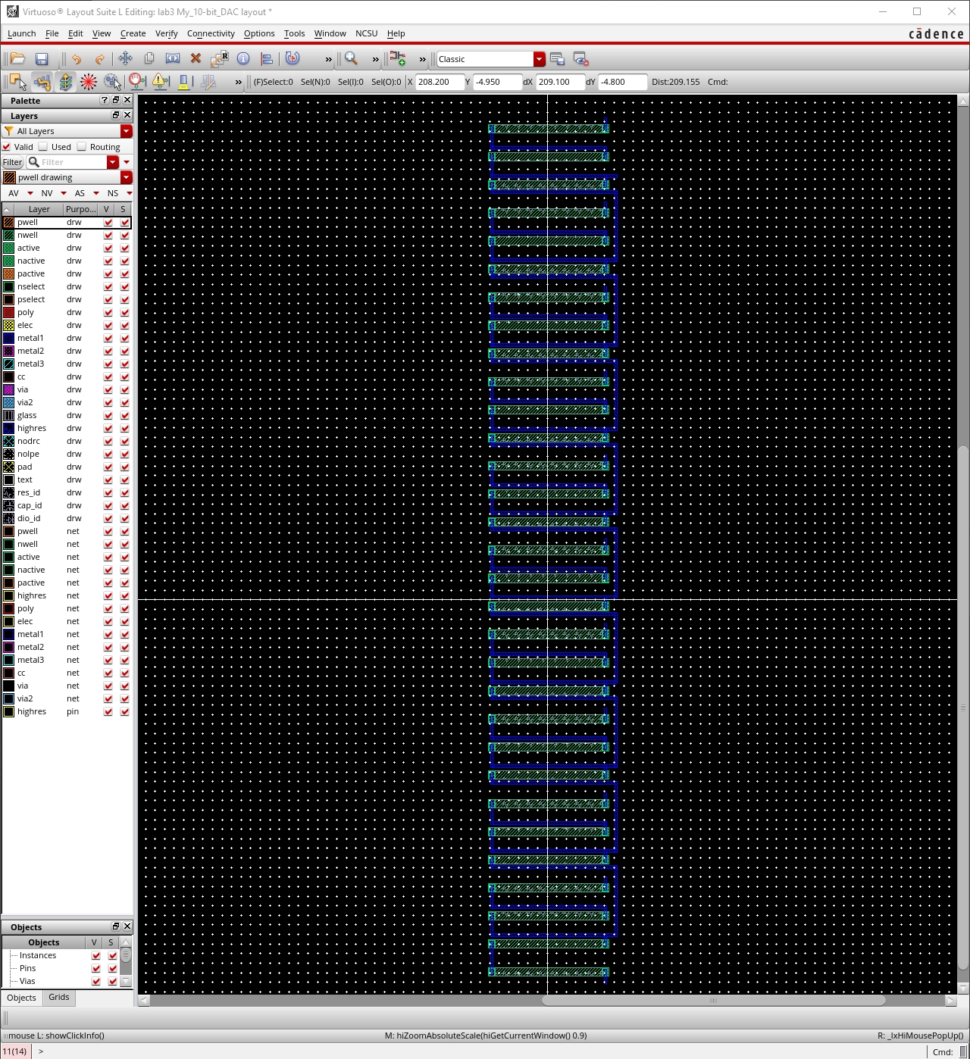The image size is (970, 1059).
Task: Enable the Used layers checkbox
Action: click(x=44, y=147)
